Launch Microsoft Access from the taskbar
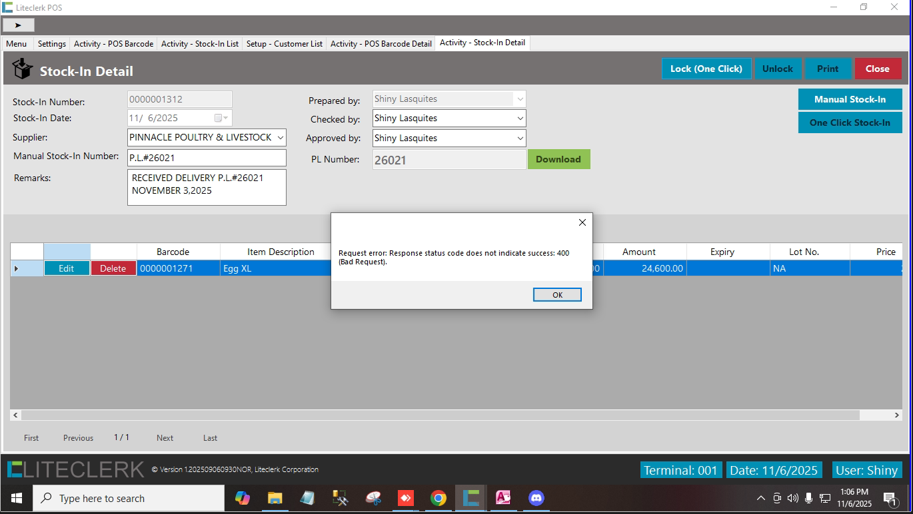913x514 pixels. pos(503,498)
